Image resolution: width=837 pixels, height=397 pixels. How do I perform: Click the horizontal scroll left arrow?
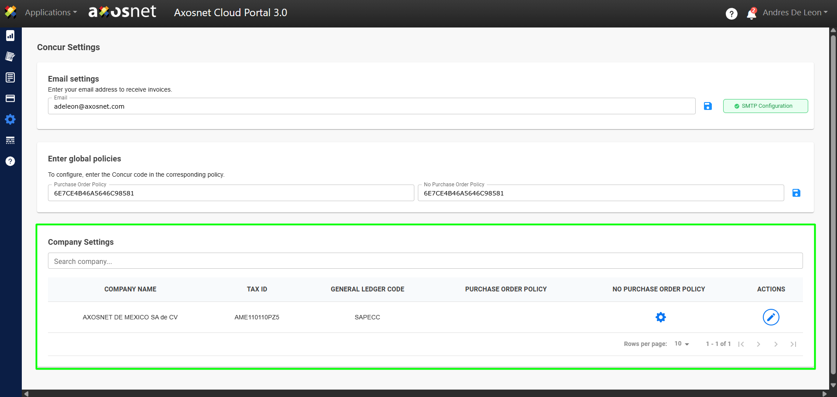(x=27, y=394)
